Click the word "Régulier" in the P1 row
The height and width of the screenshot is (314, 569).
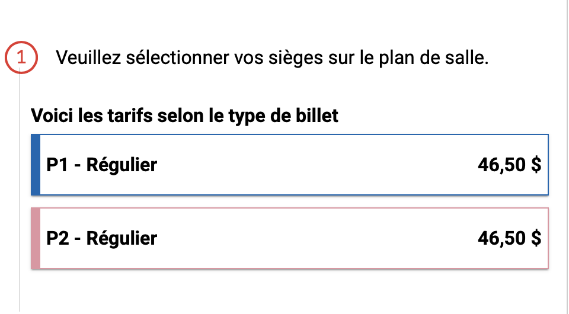[122, 165]
